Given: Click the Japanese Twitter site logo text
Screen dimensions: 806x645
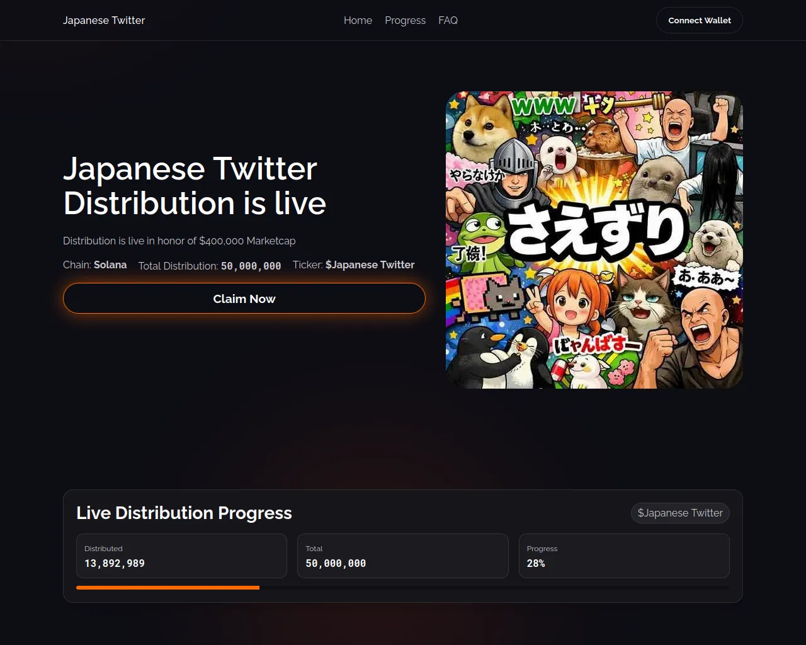Looking at the screenshot, I should pyautogui.click(x=104, y=20).
